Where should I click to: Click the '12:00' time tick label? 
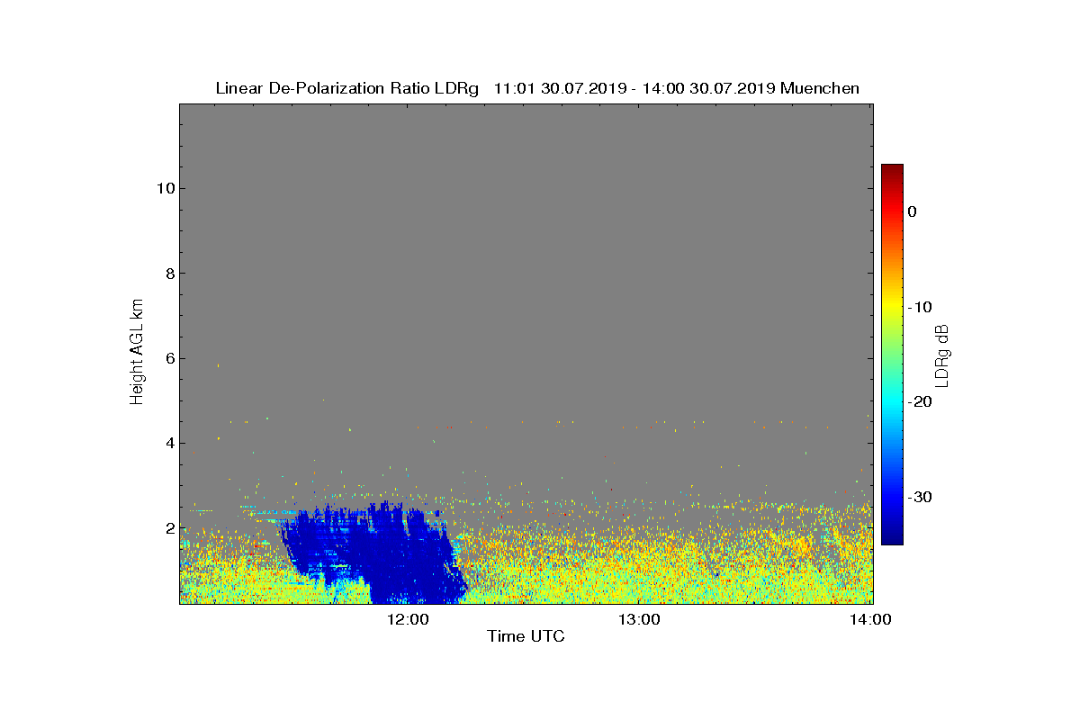[x=408, y=619]
